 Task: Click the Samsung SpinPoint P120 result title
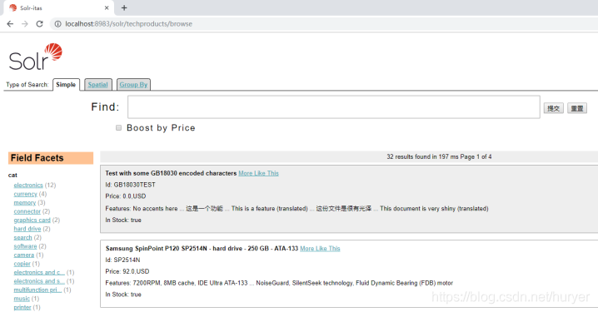[x=202, y=249]
